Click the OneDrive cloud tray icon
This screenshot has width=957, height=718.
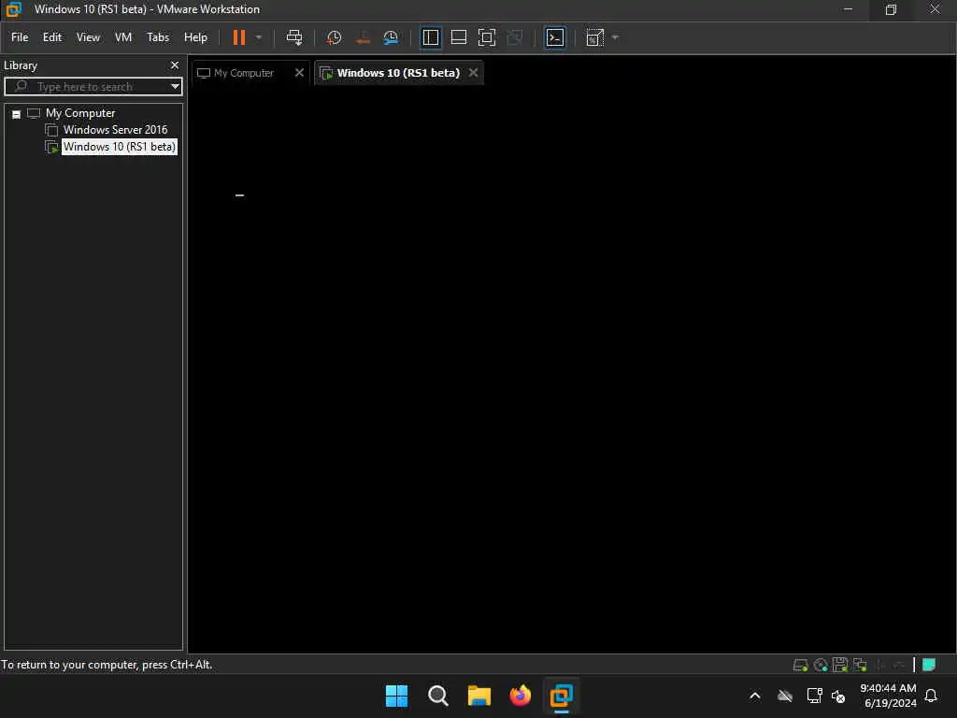(785, 696)
